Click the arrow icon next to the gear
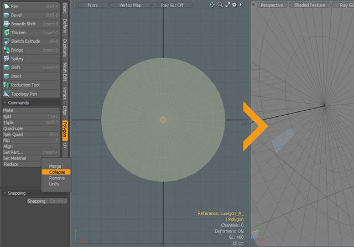The width and height of the screenshot is (354, 247). [241, 5]
